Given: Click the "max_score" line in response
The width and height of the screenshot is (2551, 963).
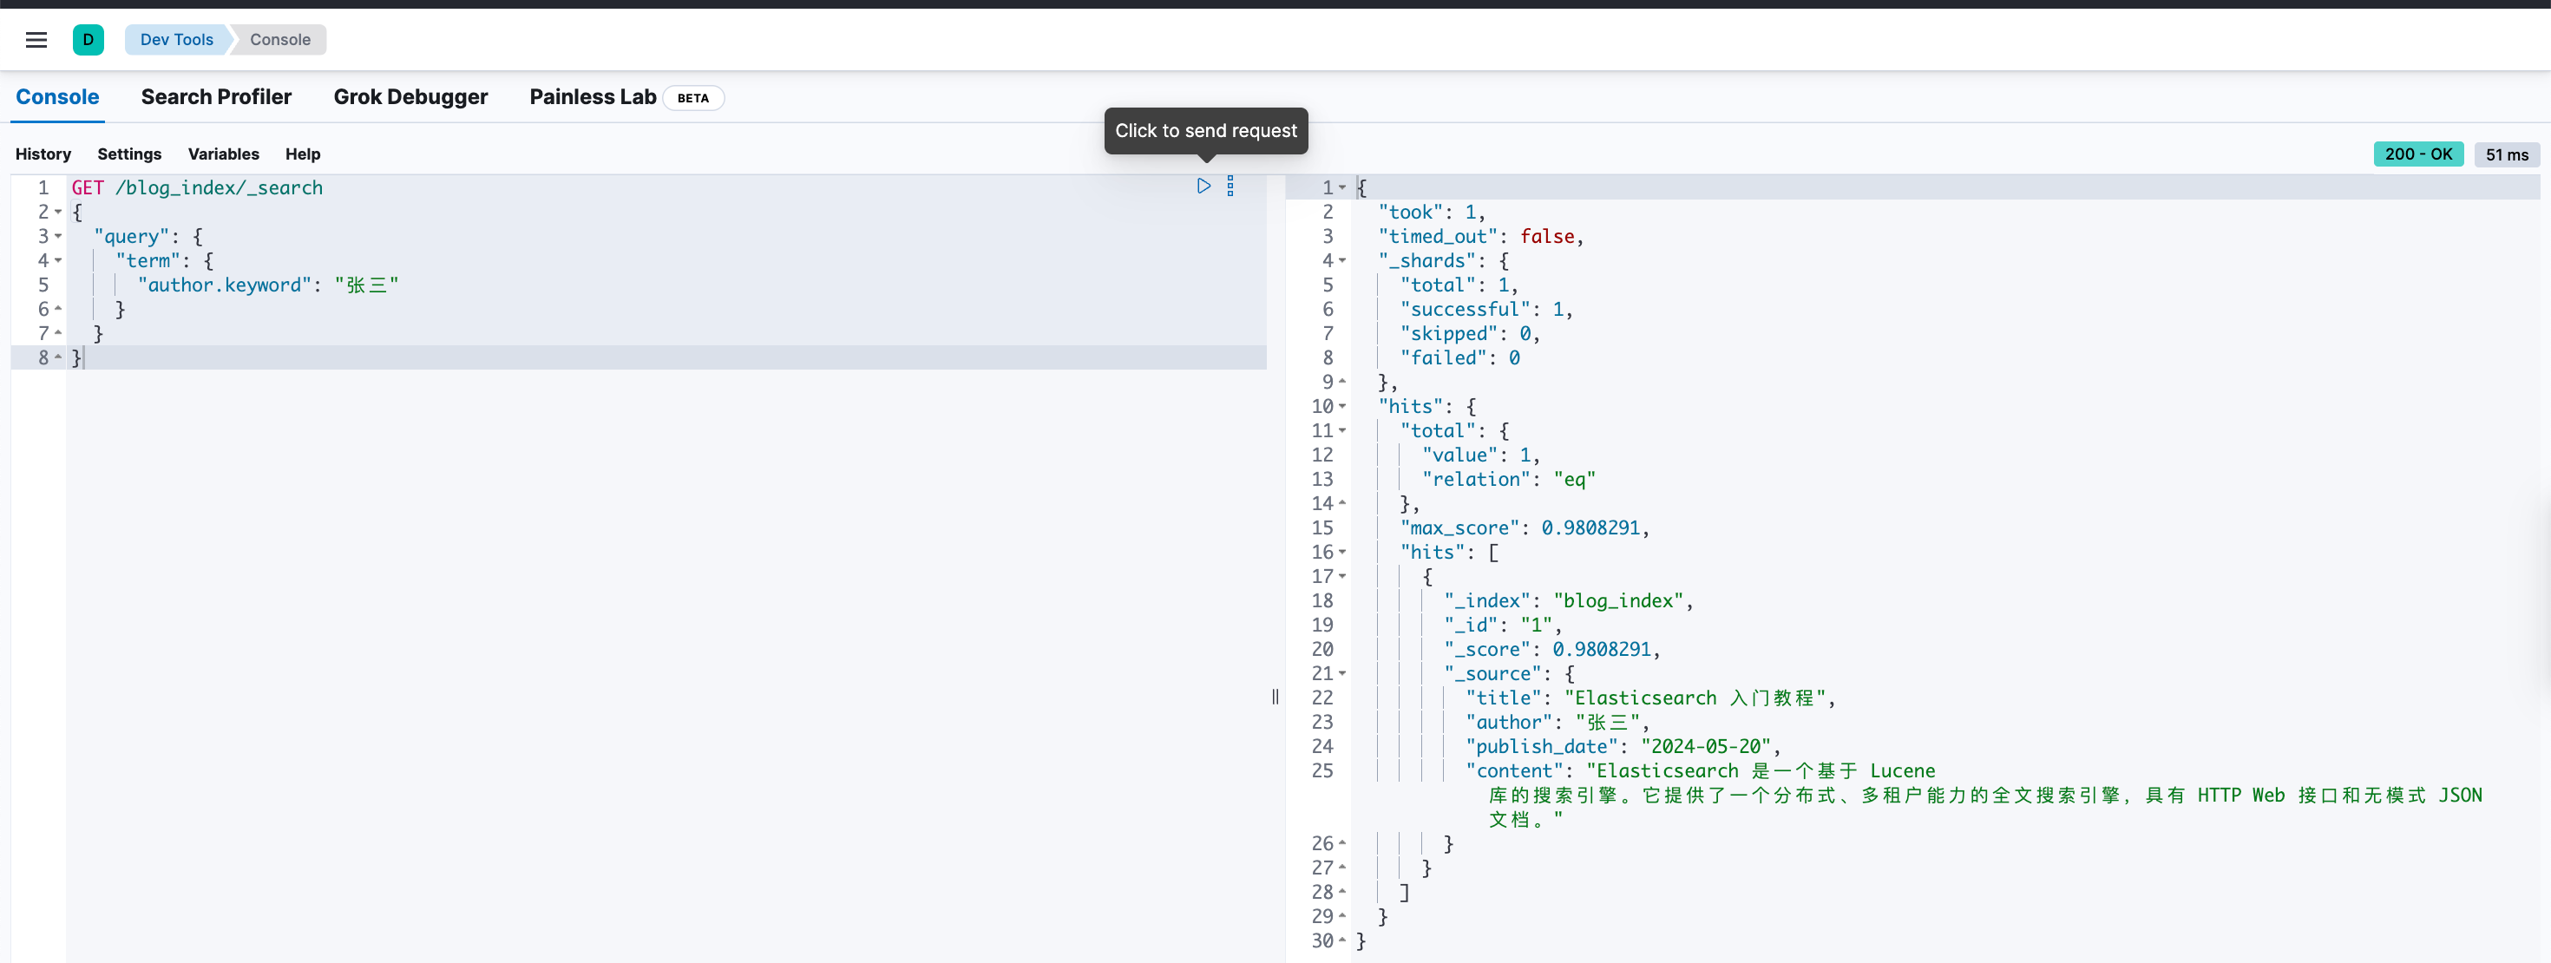Looking at the screenshot, I should [x=1524, y=527].
